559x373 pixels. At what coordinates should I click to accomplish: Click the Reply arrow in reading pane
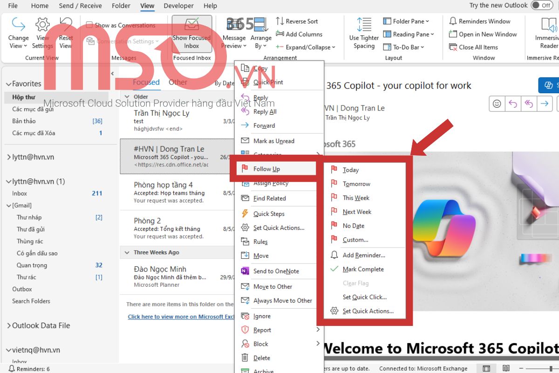[x=513, y=104]
